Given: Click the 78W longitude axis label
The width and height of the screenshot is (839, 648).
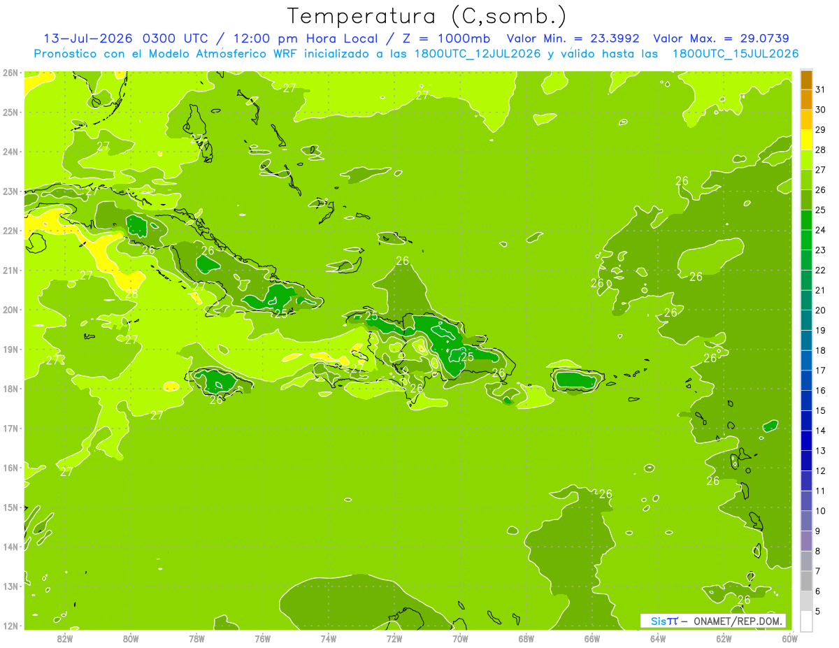Looking at the screenshot, I should pos(196,638).
